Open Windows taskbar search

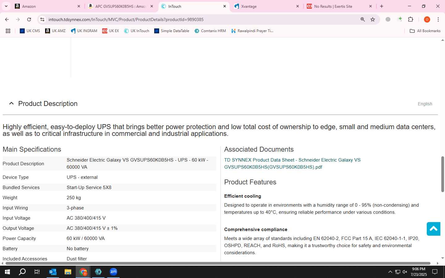tap(22, 272)
